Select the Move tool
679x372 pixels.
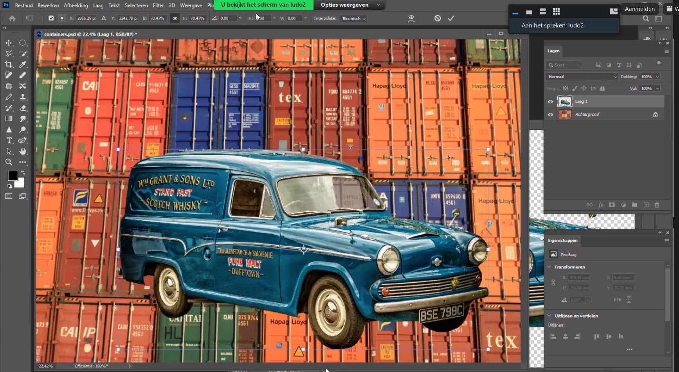pos(9,43)
